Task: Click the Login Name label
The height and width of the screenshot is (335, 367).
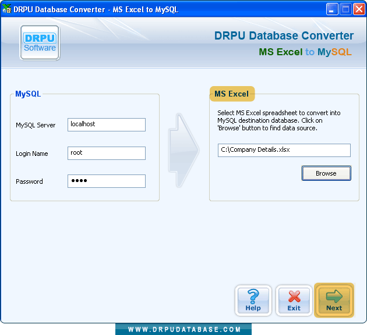Action: (32, 154)
